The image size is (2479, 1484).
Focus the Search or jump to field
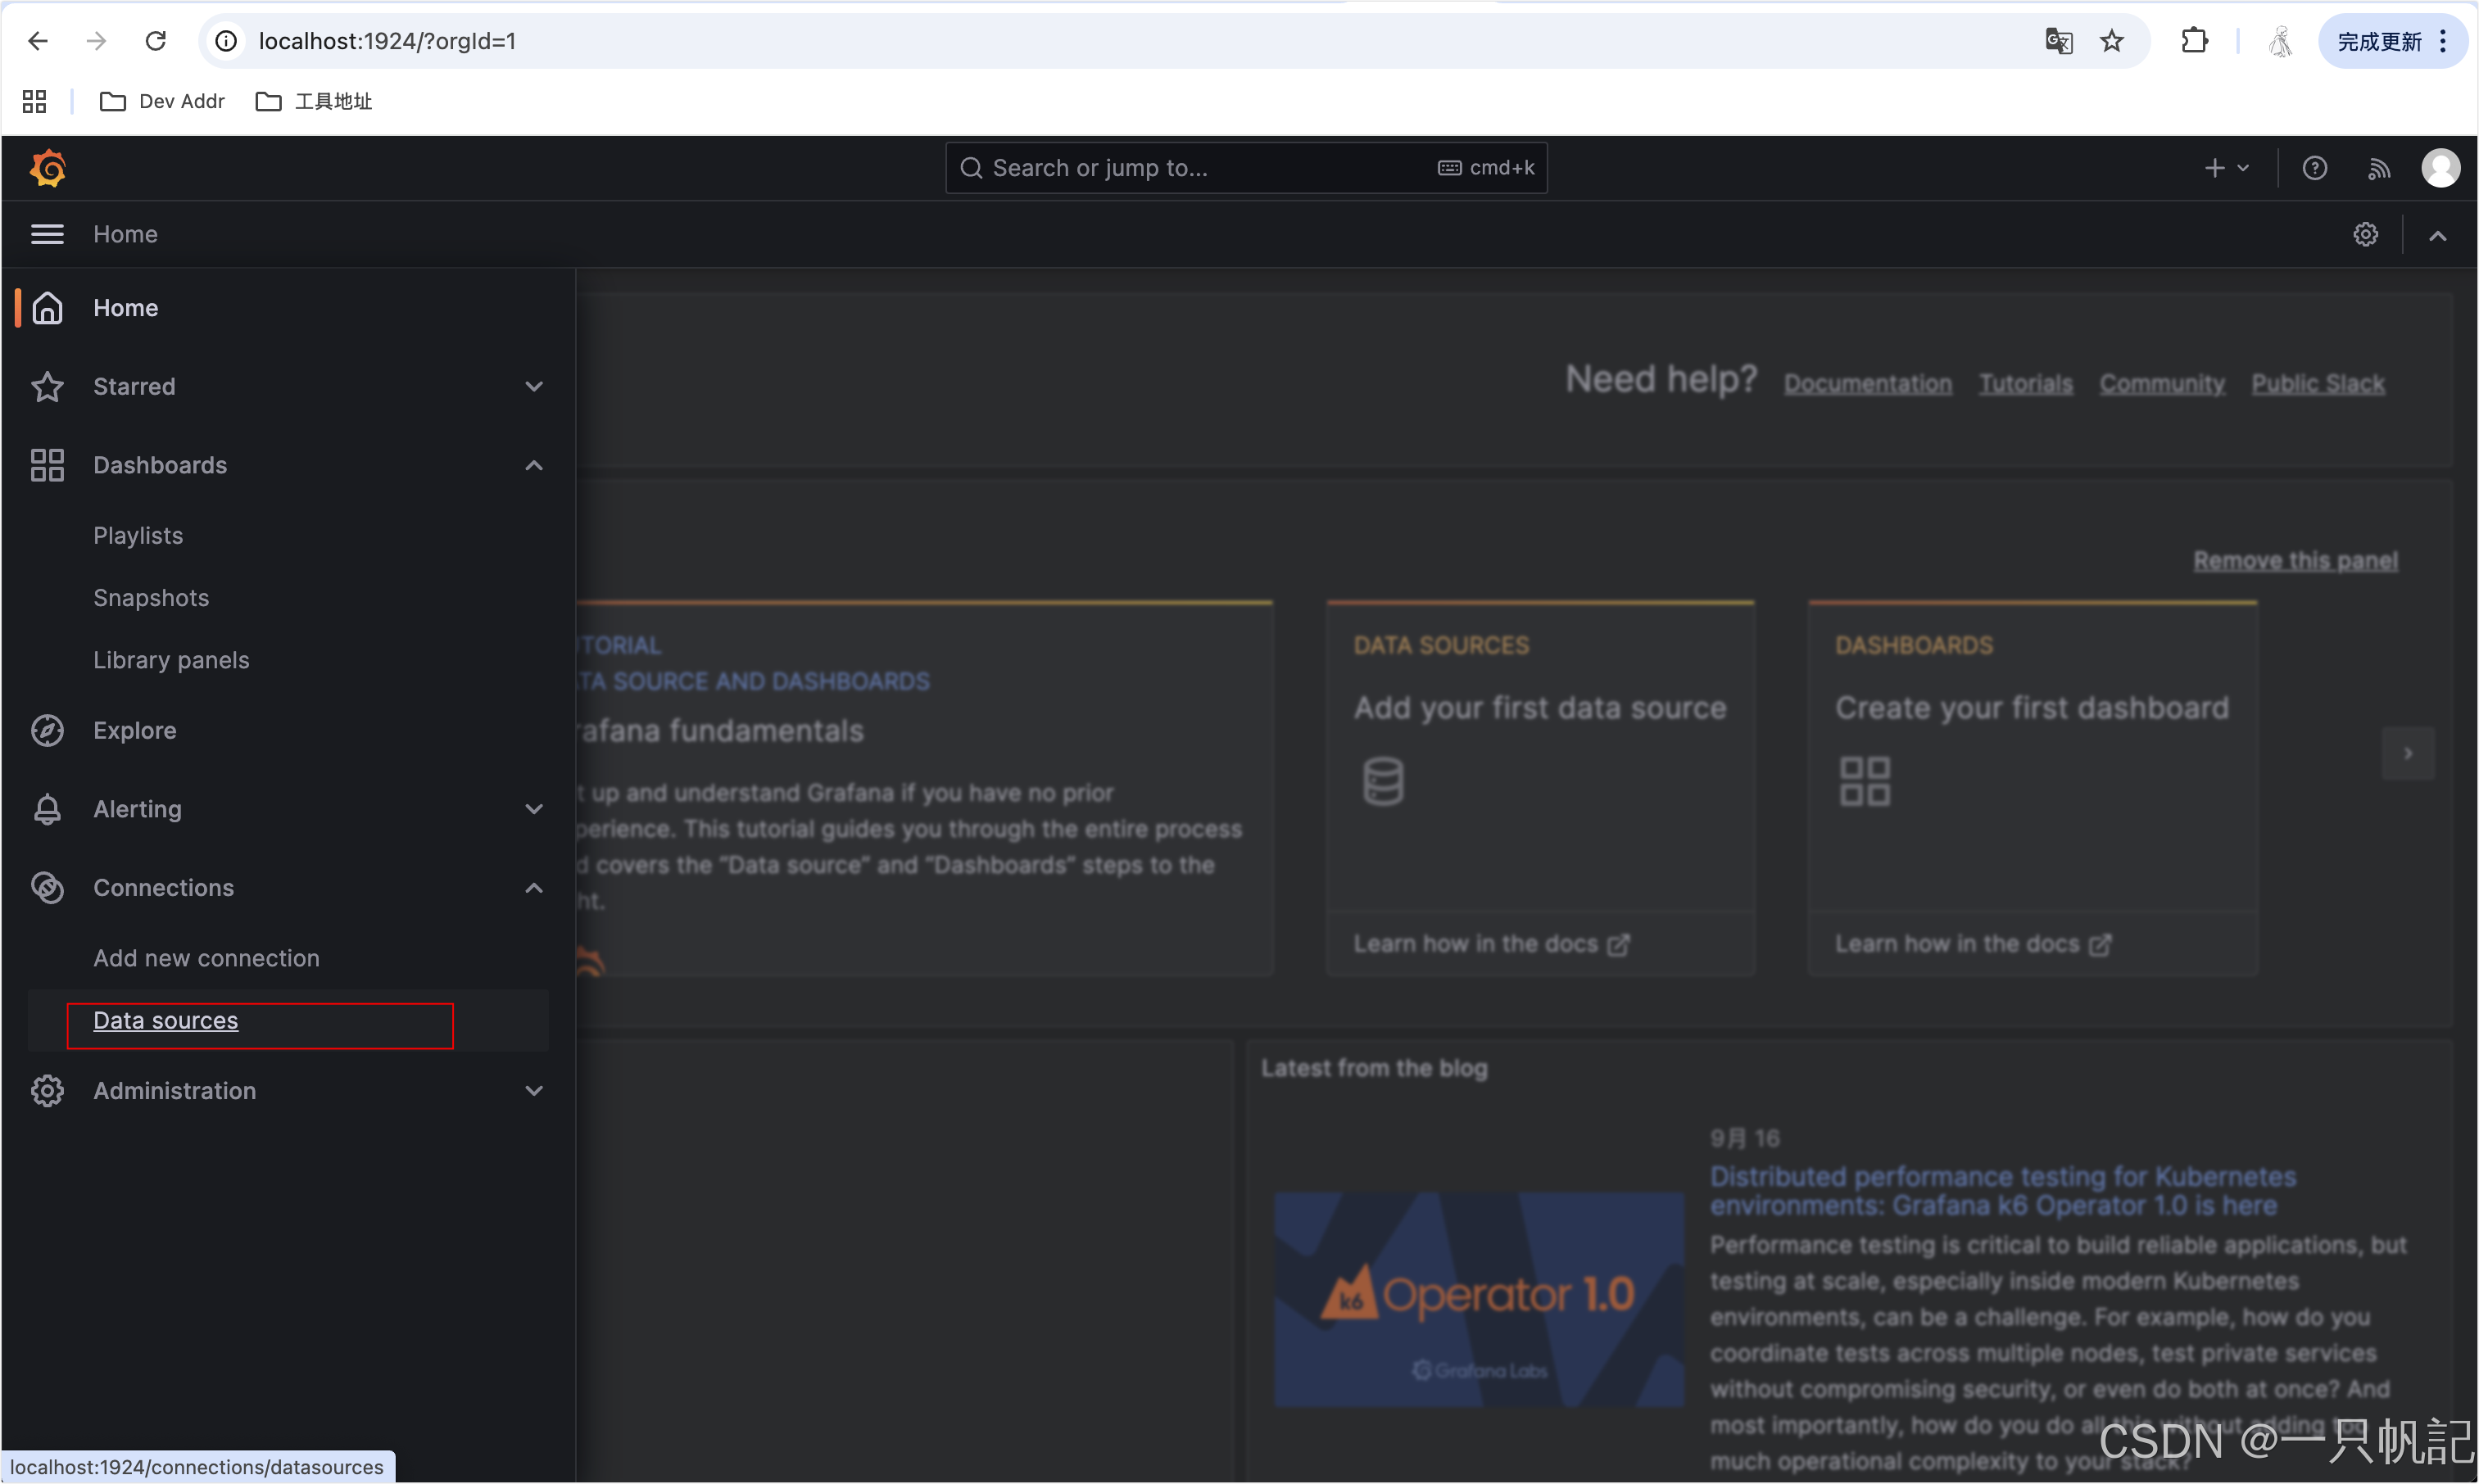[1200, 168]
